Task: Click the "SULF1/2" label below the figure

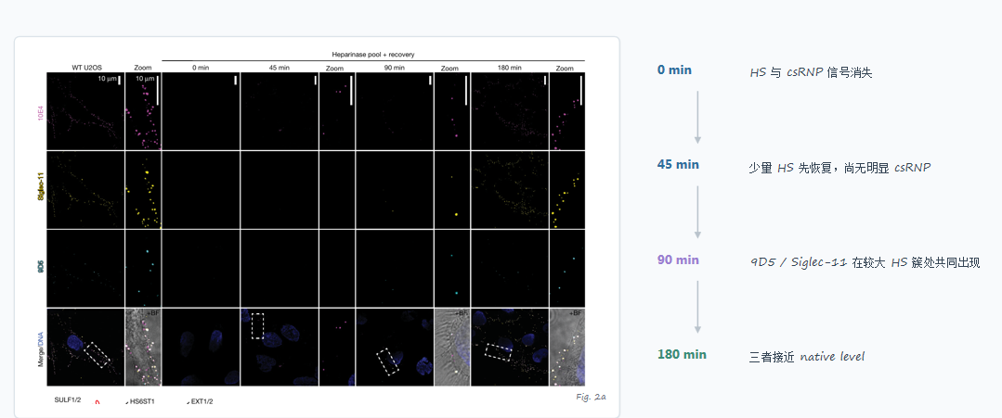Action: 68,400
